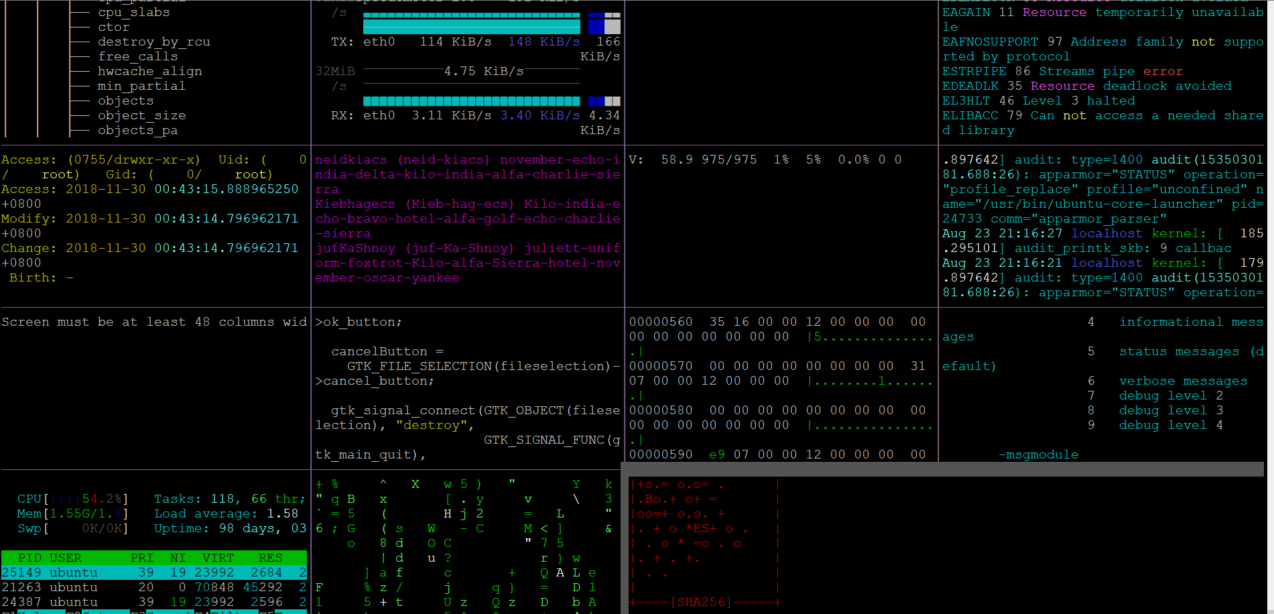Image resolution: width=1274 pixels, height=614 pixels.
Task: Click the htop Mem usage meter
Action: point(73,513)
